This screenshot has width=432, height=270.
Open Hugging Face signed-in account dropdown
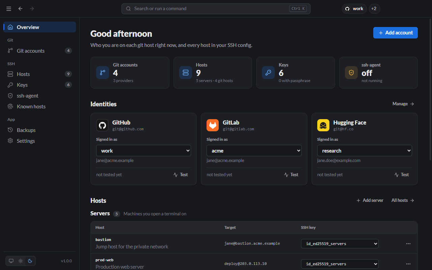pyautogui.click(x=364, y=151)
